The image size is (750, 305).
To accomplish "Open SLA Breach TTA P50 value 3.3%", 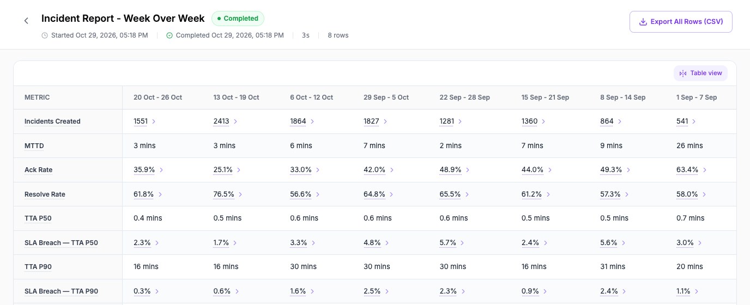I will click(299, 243).
